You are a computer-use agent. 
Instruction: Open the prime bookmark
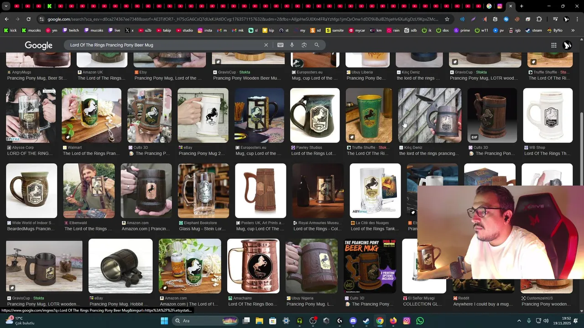point(461,31)
